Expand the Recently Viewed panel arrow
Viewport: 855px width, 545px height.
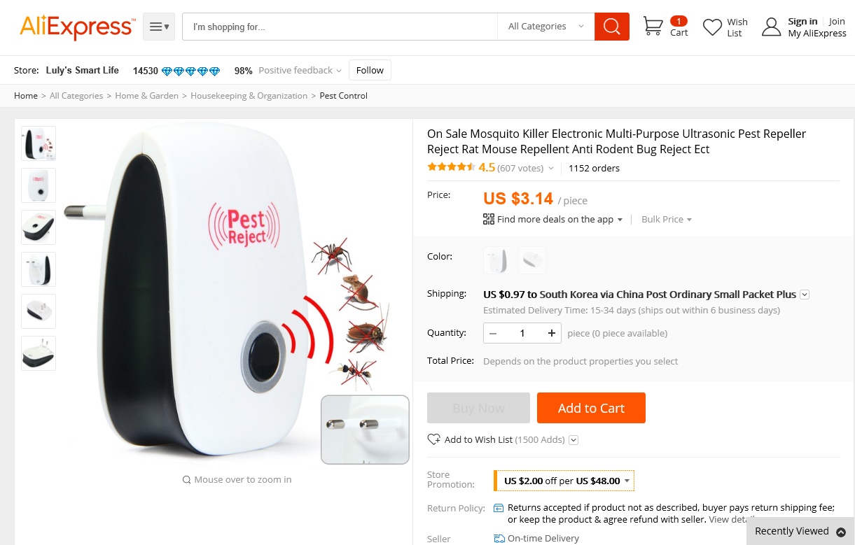tap(841, 532)
